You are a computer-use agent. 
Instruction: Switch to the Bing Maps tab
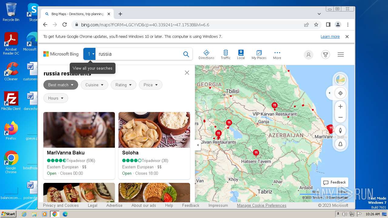[77, 14]
